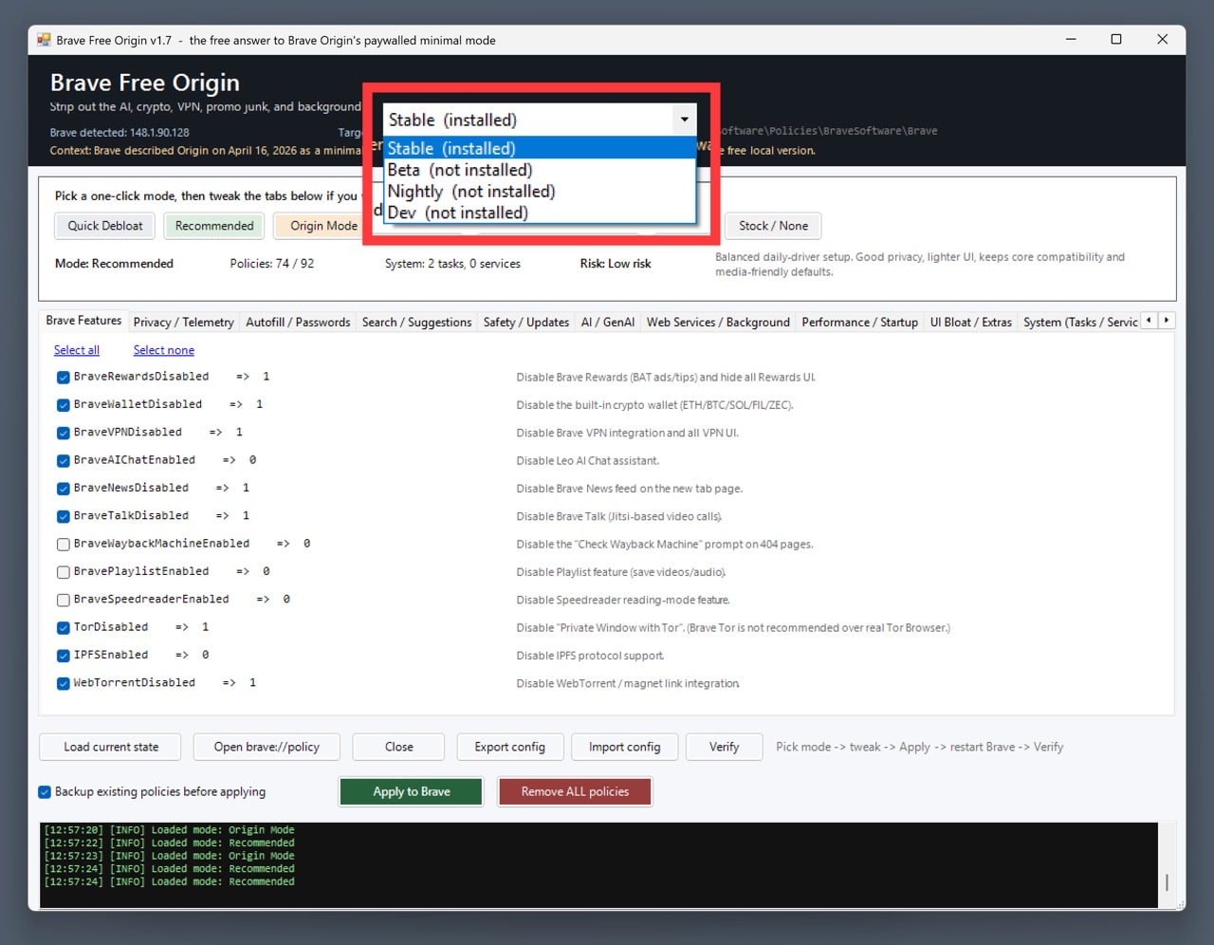The image size is (1214, 945).
Task: Switch to the UI Bloat / Extras tab
Action: [x=970, y=323]
